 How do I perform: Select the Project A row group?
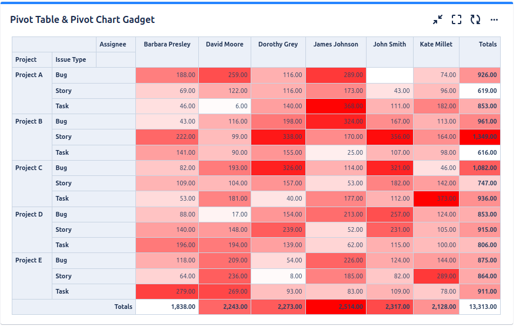[29, 75]
